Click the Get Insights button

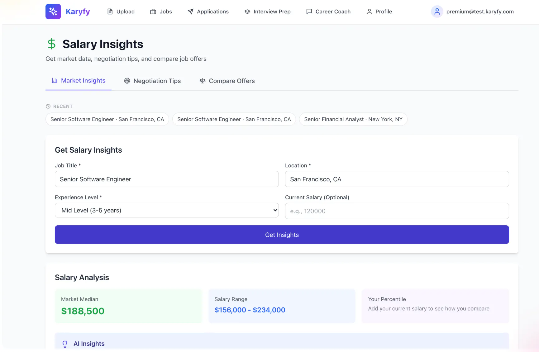click(282, 235)
